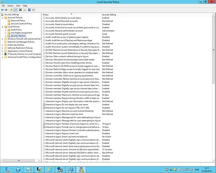Sort by the Security Setting column header

click(x=114, y=14)
